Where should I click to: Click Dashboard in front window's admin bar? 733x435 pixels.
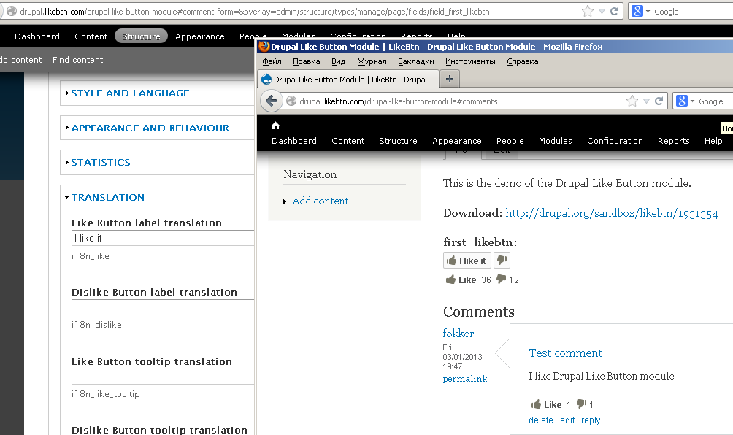click(x=294, y=141)
